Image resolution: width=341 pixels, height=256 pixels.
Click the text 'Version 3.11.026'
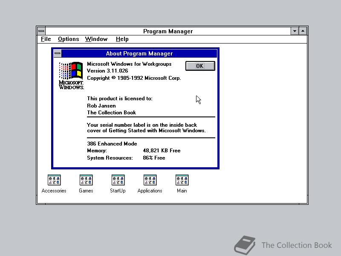[107, 71]
